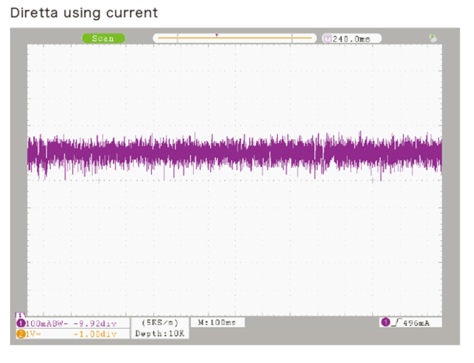The width and height of the screenshot is (474, 363).
Task: Click the (5KS/s) sample rate readout
Action: pyautogui.click(x=160, y=323)
